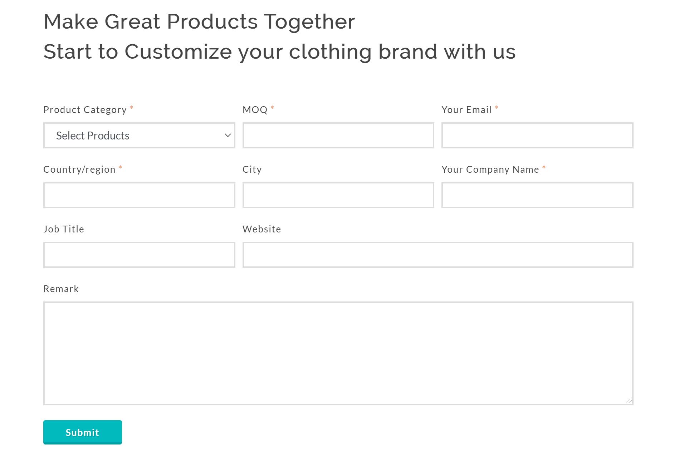Focus the Job Title input box
Image resolution: width=694 pixels, height=457 pixels.
[139, 255]
